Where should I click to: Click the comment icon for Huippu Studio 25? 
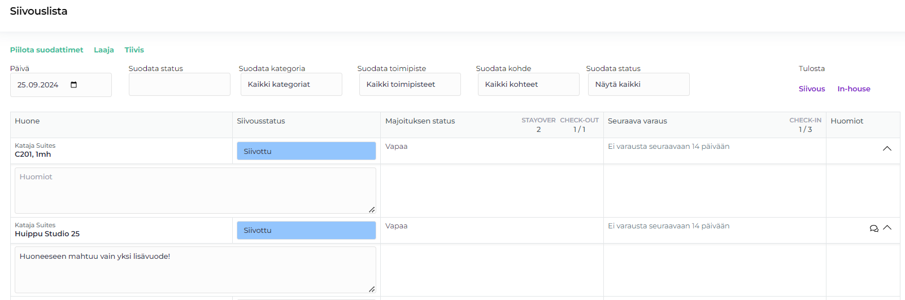[x=874, y=228]
